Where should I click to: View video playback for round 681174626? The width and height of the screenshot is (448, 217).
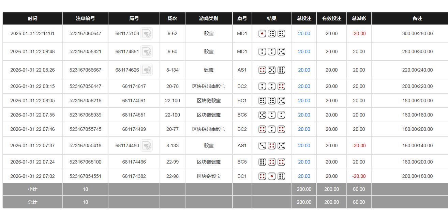click(147, 69)
